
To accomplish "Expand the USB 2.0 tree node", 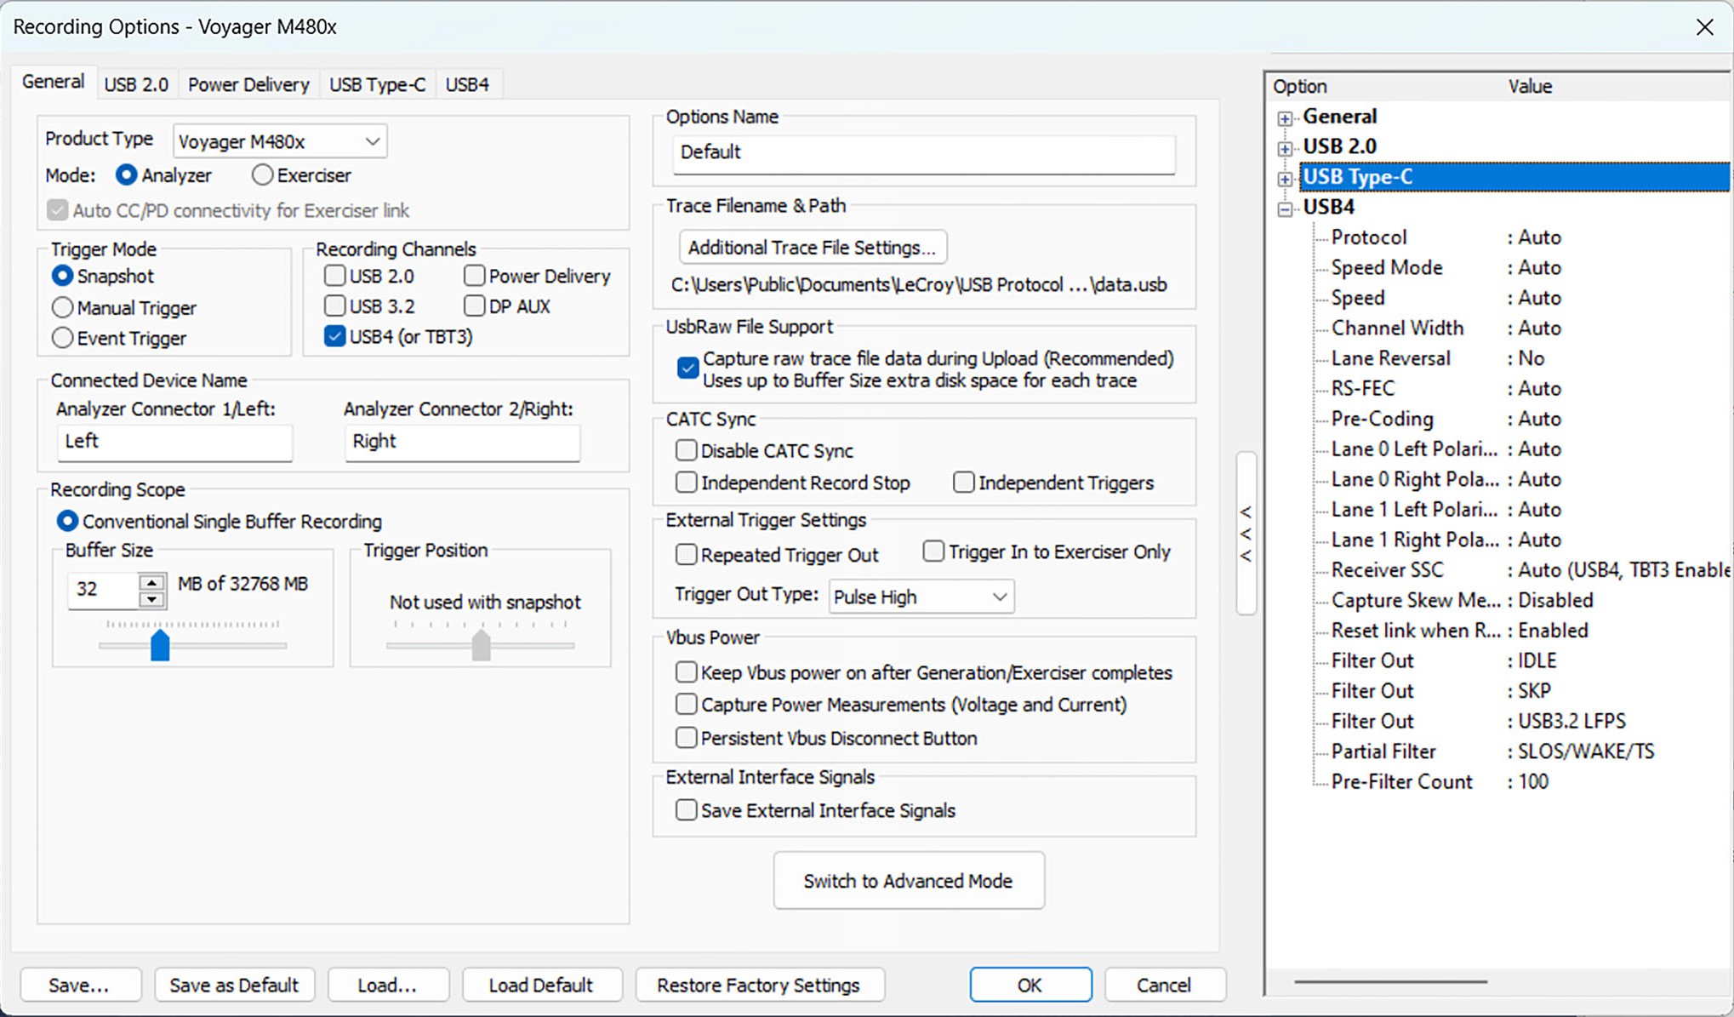I will click(1285, 149).
